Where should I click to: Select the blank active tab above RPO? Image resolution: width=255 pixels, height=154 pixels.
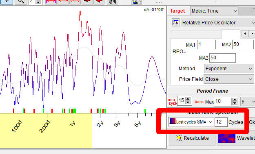(x=231, y=34)
